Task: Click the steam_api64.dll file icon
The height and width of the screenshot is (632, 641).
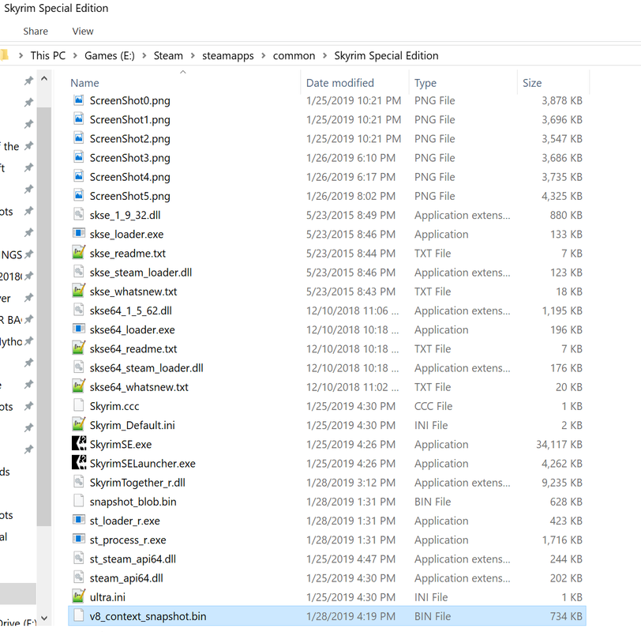Action: [x=78, y=577]
